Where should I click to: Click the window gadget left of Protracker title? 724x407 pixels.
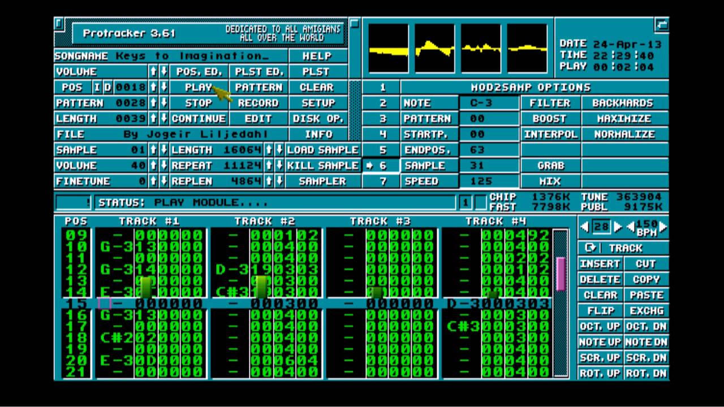60,24
